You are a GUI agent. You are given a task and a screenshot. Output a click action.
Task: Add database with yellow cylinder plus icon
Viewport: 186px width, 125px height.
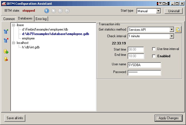[6, 51]
